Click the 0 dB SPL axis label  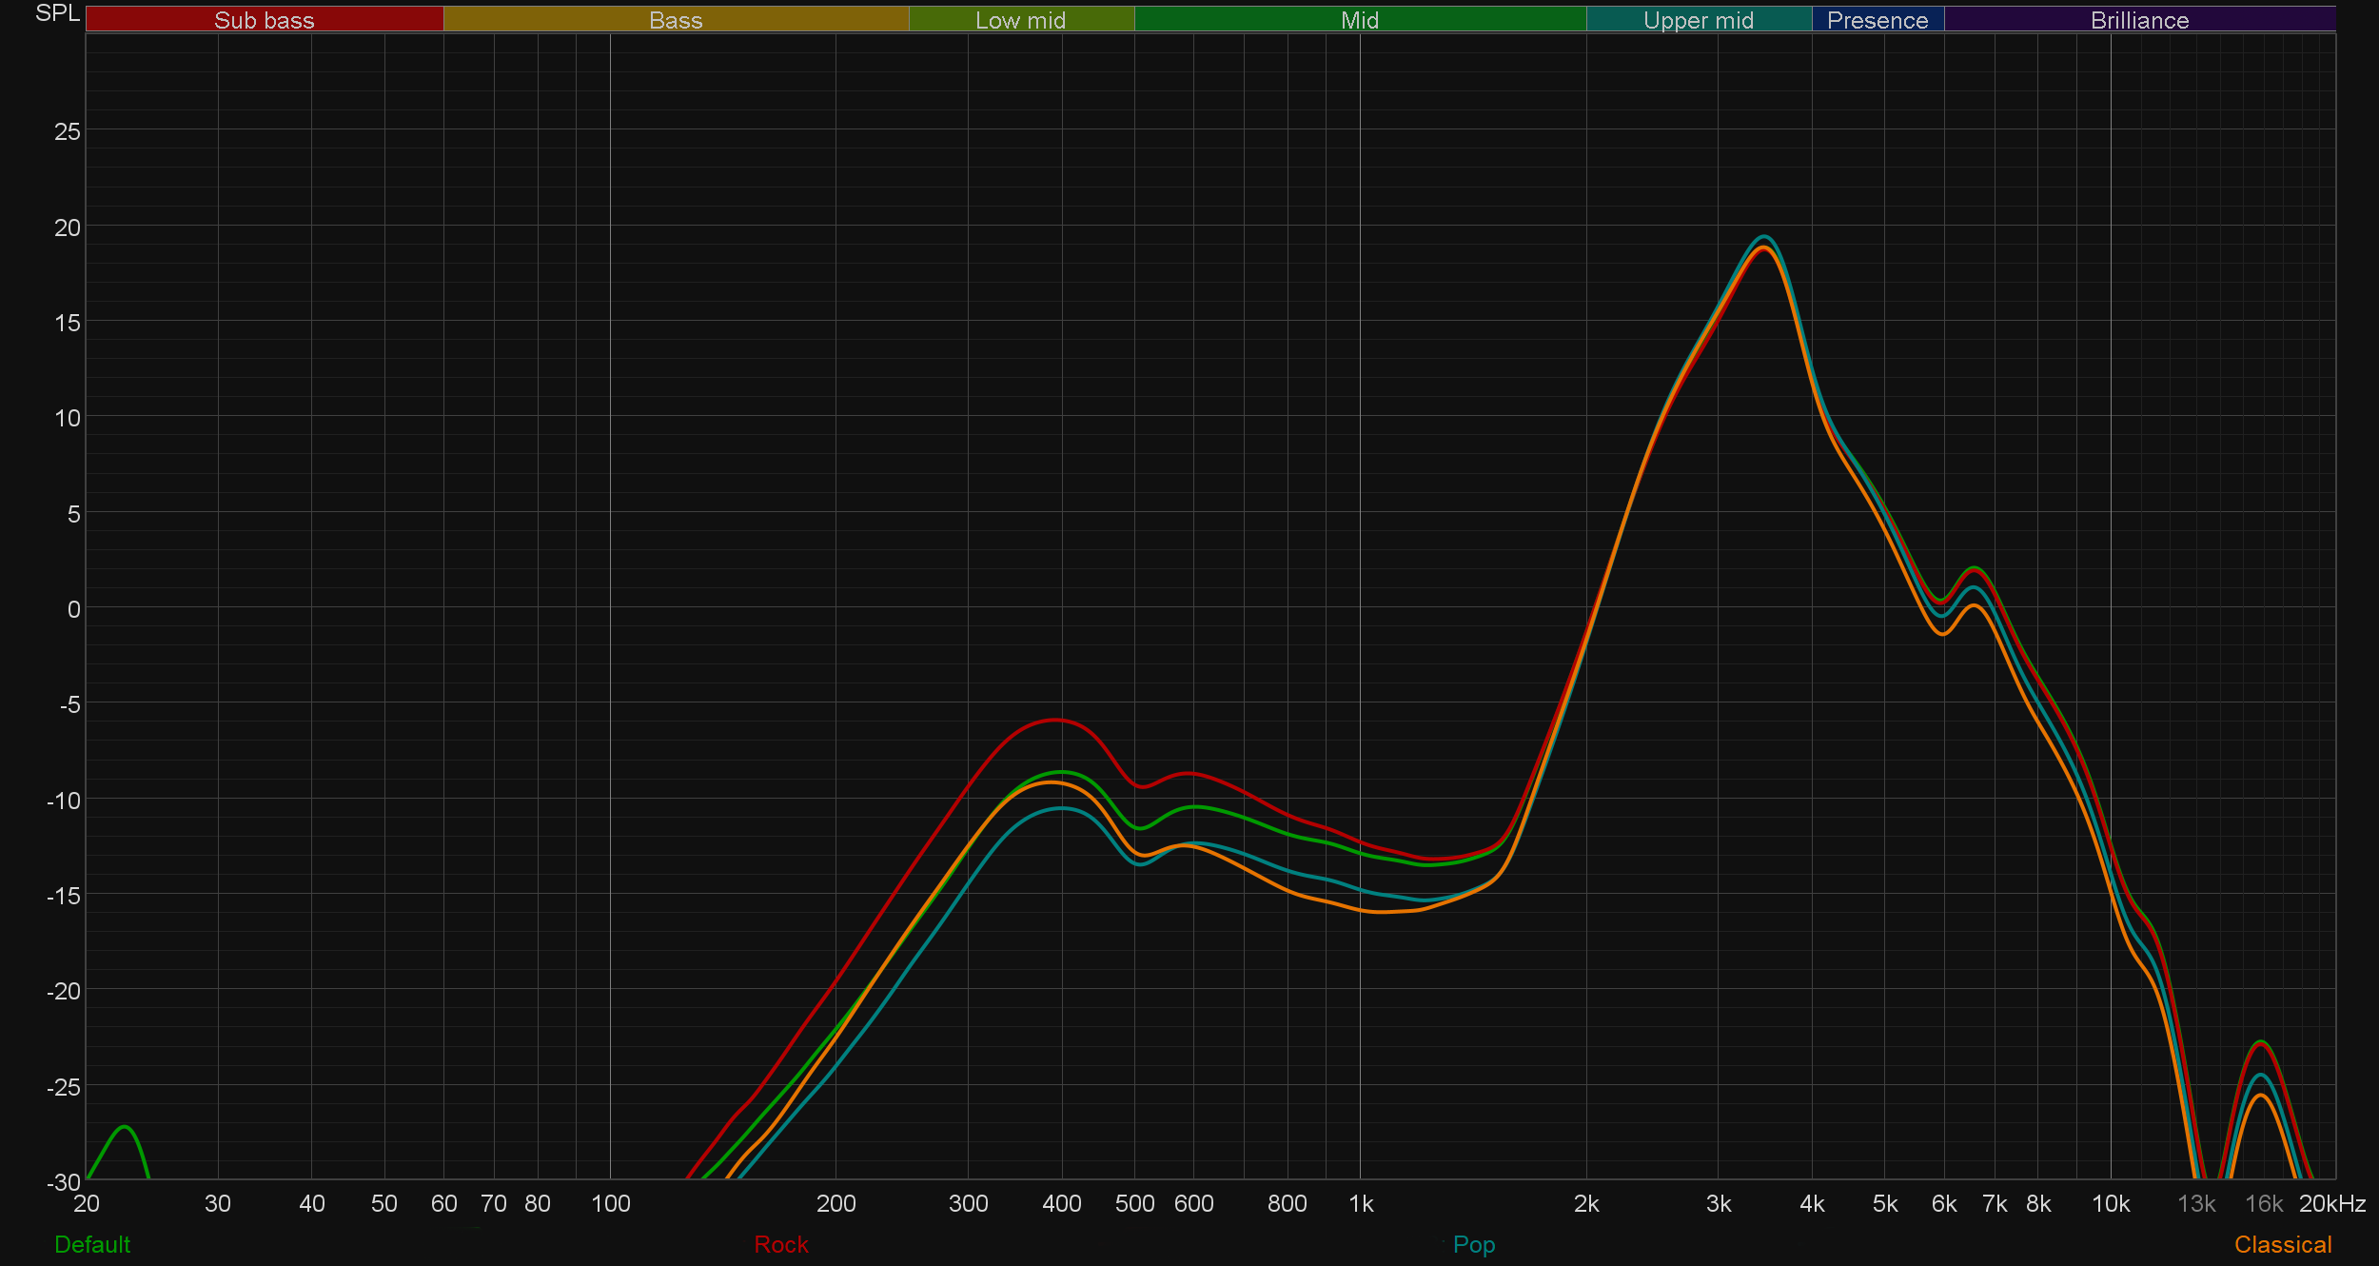73,609
